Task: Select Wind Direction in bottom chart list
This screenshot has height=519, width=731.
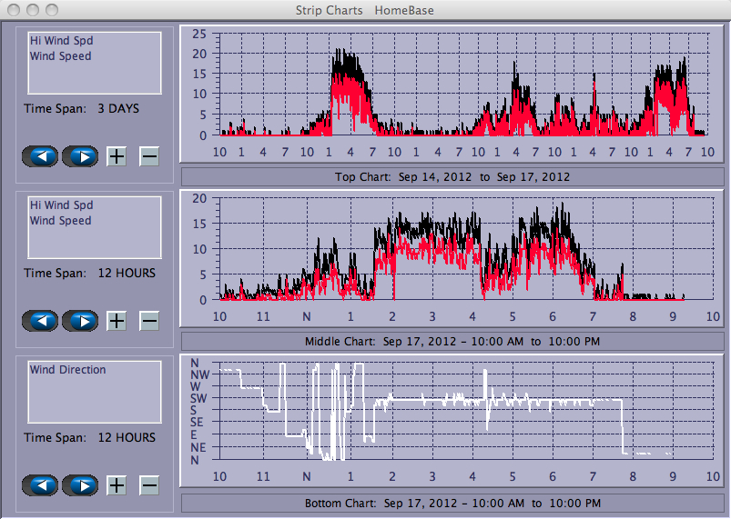Action: coord(67,370)
